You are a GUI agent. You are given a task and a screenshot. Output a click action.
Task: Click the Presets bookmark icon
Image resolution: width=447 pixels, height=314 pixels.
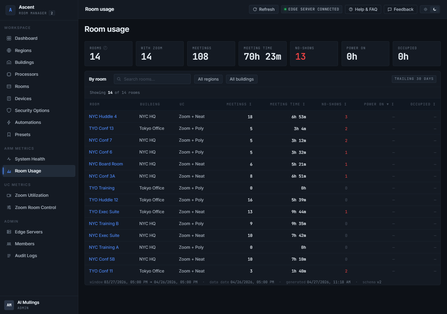click(9, 135)
